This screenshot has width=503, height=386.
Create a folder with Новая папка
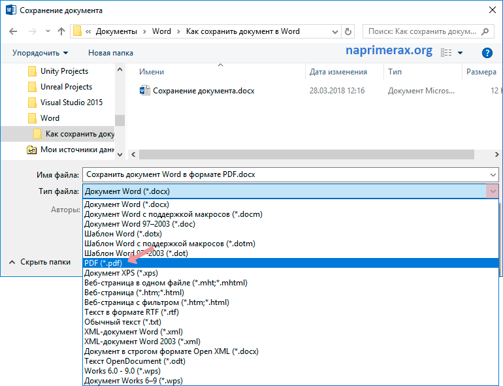(110, 53)
